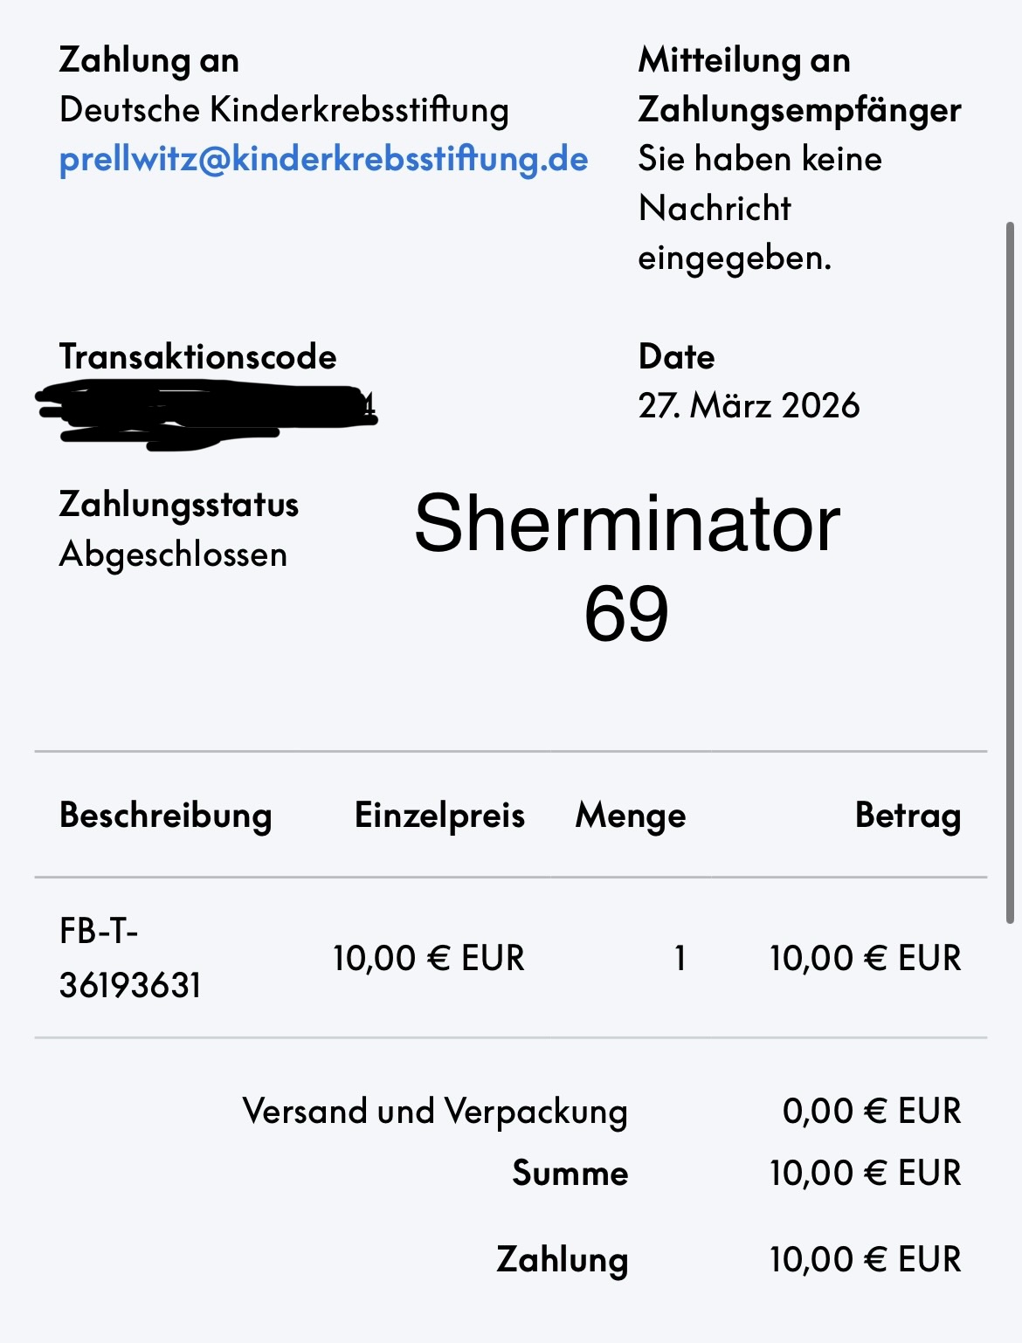The height and width of the screenshot is (1343, 1022).
Task: Click the Menge column header
Action: coord(630,816)
